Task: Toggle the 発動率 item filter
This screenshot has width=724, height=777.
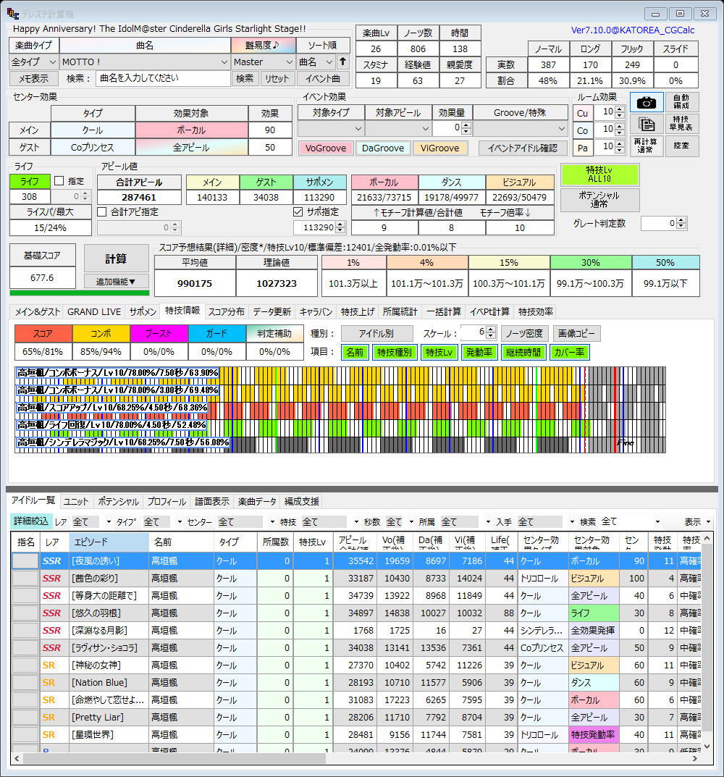Action: click(479, 353)
